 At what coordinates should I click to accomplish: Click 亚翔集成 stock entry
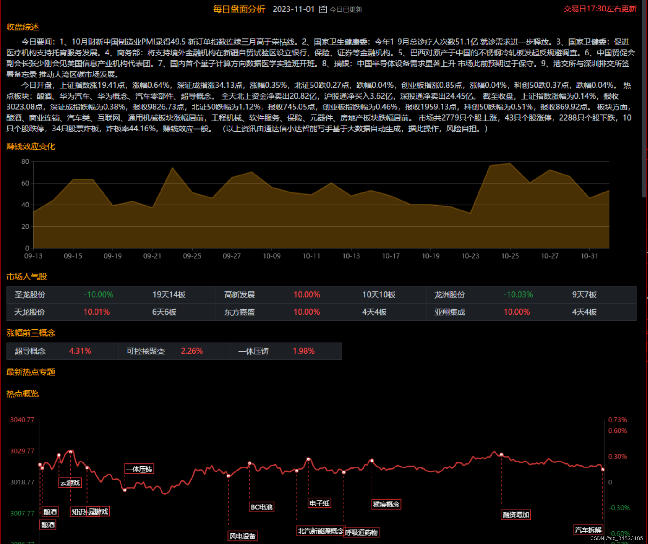(449, 312)
